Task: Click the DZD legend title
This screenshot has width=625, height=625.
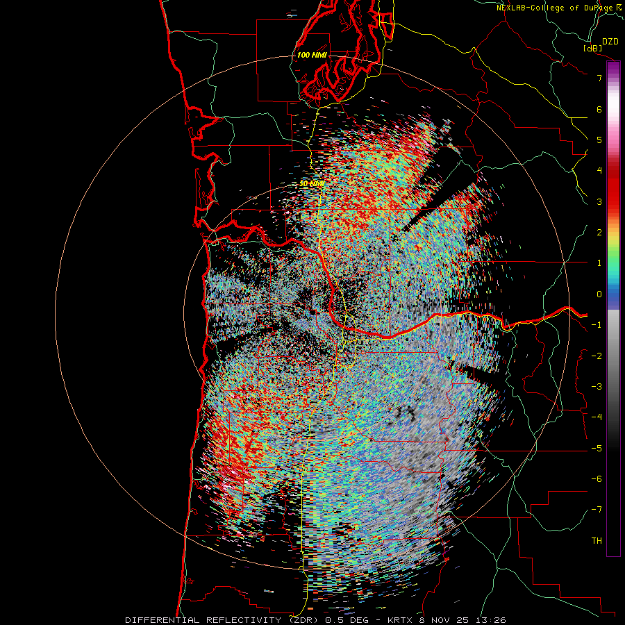Action: [x=610, y=42]
